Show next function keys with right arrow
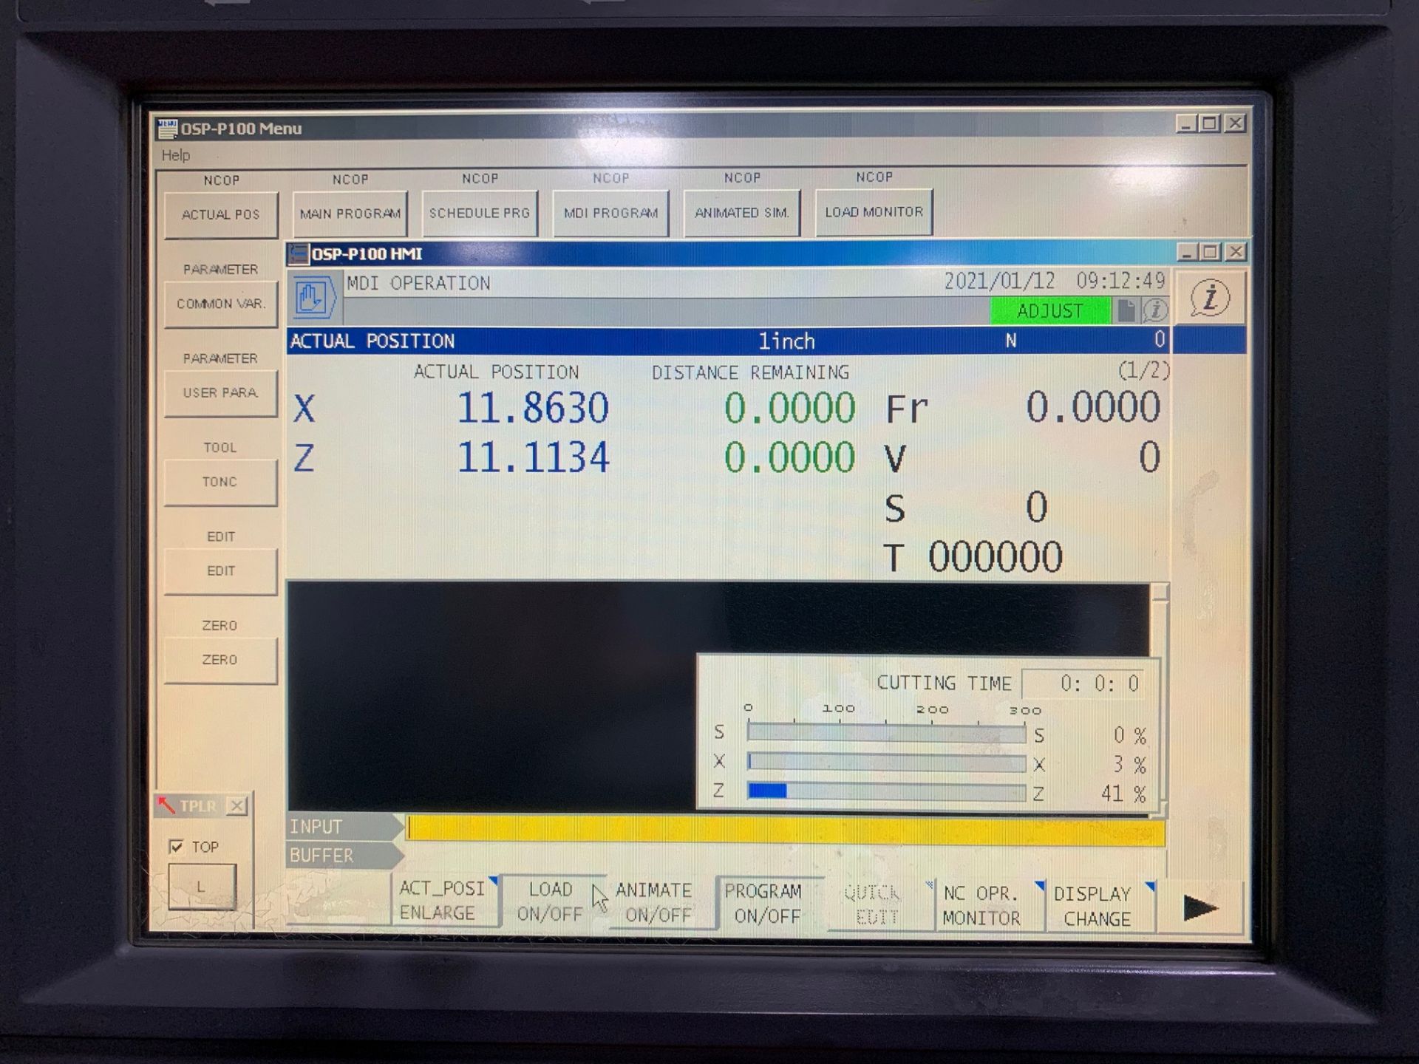Image resolution: width=1419 pixels, height=1064 pixels. 1199,908
